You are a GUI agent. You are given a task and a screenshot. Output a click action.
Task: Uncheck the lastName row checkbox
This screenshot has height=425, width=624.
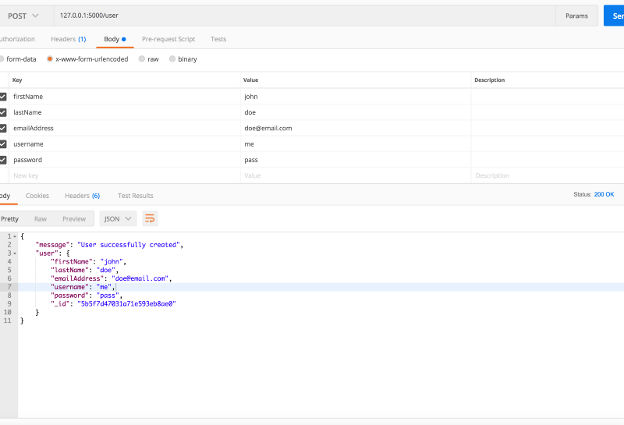[3, 112]
